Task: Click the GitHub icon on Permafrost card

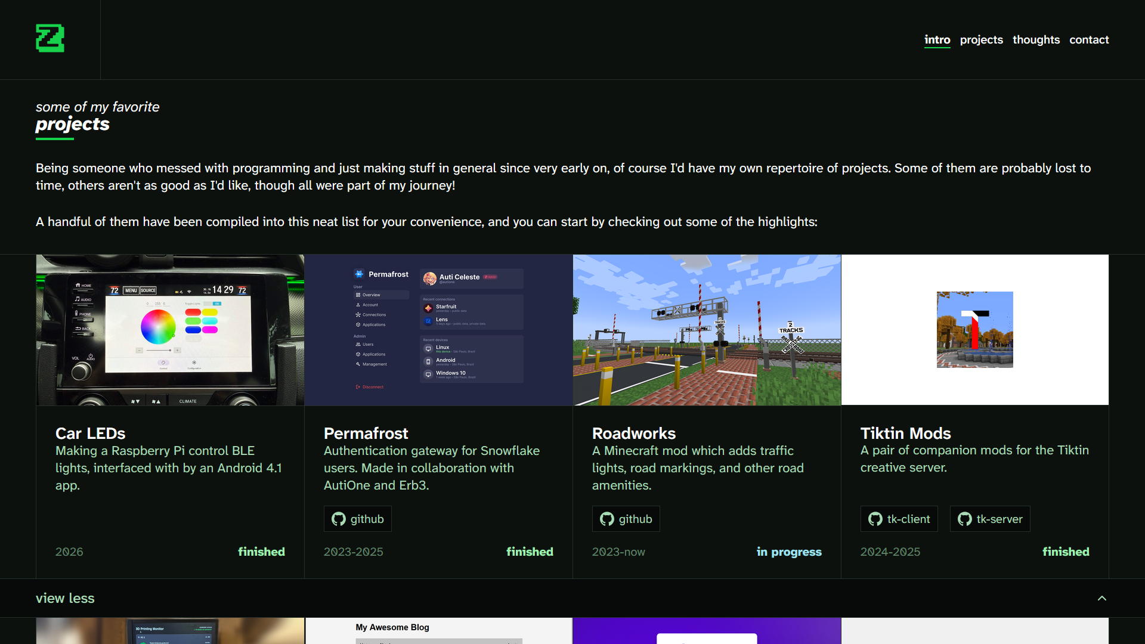Action: (339, 519)
